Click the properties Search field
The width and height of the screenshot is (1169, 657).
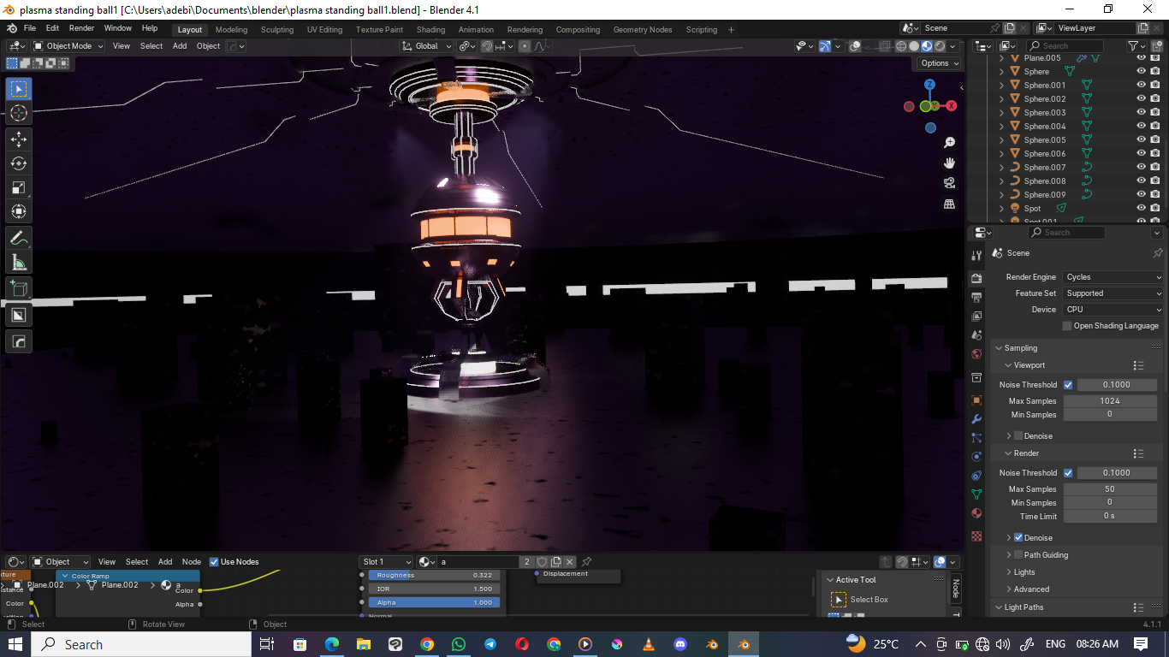[1066, 233]
